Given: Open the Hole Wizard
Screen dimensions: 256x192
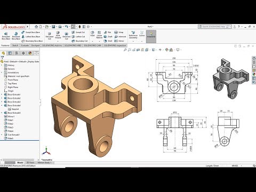Looking at the screenshot, I should (x=58, y=35).
